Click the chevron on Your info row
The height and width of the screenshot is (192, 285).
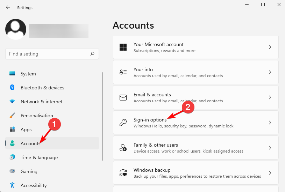click(x=270, y=72)
